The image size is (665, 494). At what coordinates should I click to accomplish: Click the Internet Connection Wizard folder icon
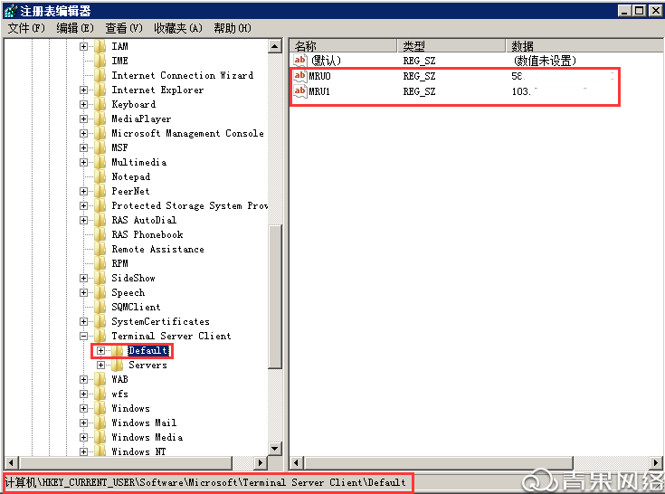(100, 75)
